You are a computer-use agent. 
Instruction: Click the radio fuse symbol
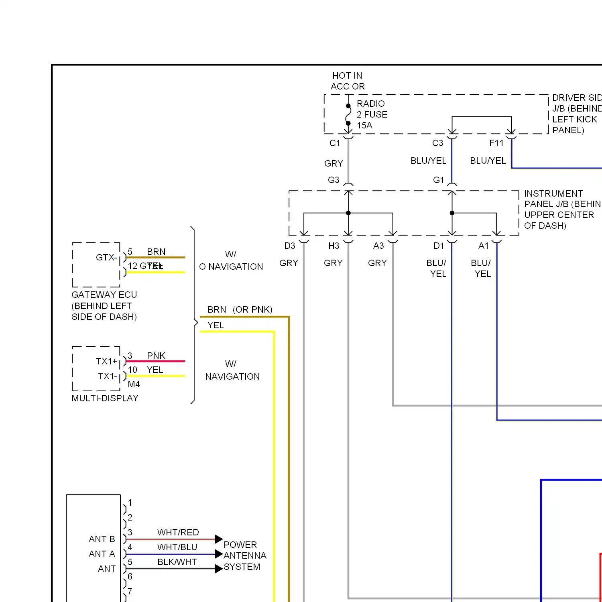348,115
